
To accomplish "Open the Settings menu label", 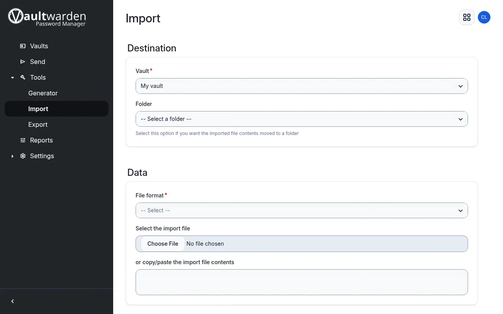I will pyautogui.click(x=42, y=156).
